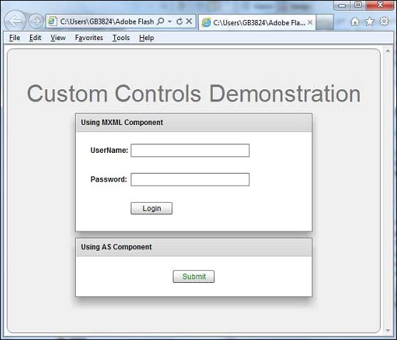Open a new tab with blank tab button
This screenshot has height=340, width=397.
point(325,23)
